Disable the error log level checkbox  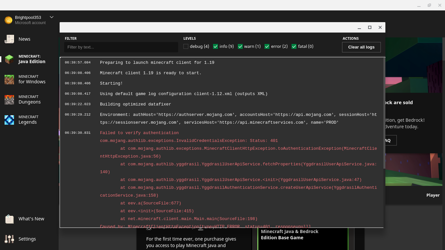tap(267, 47)
